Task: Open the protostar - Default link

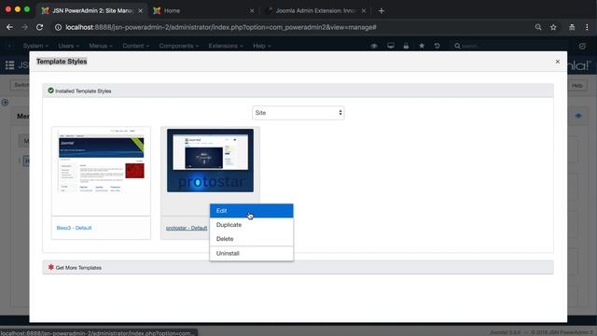Action: point(187,228)
